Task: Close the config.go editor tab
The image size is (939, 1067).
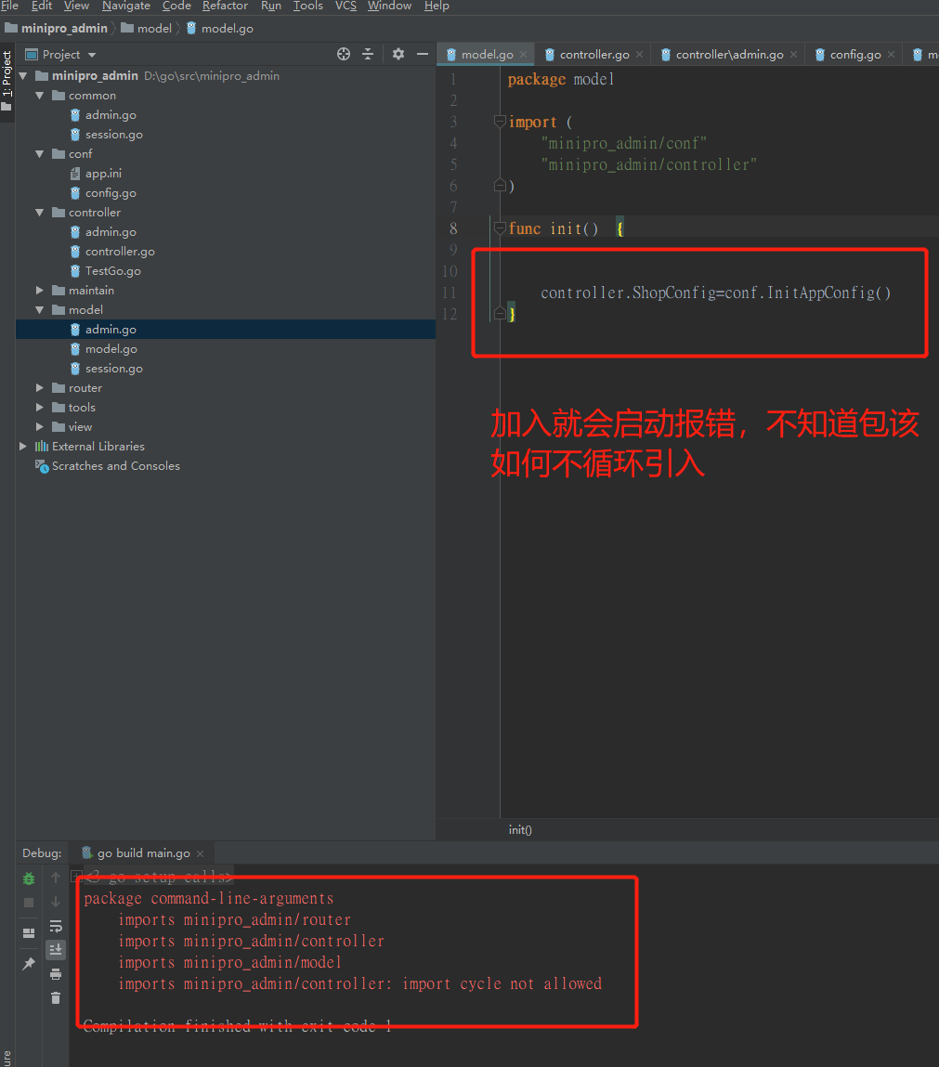Action: [892, 55]
